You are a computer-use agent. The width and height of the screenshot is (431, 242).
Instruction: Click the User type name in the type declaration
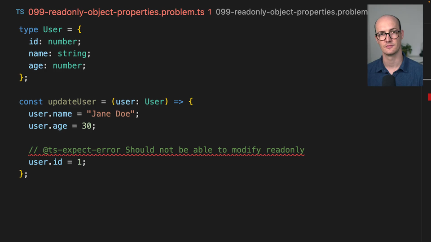(53, 30)
